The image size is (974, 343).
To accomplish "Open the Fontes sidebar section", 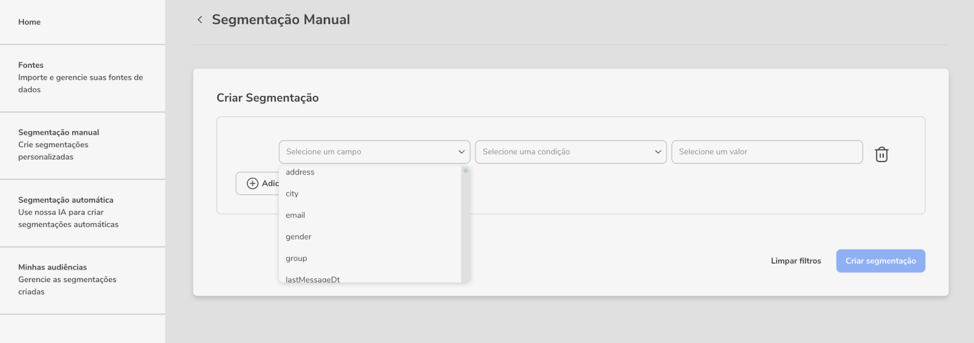I will tap(82, 78).
